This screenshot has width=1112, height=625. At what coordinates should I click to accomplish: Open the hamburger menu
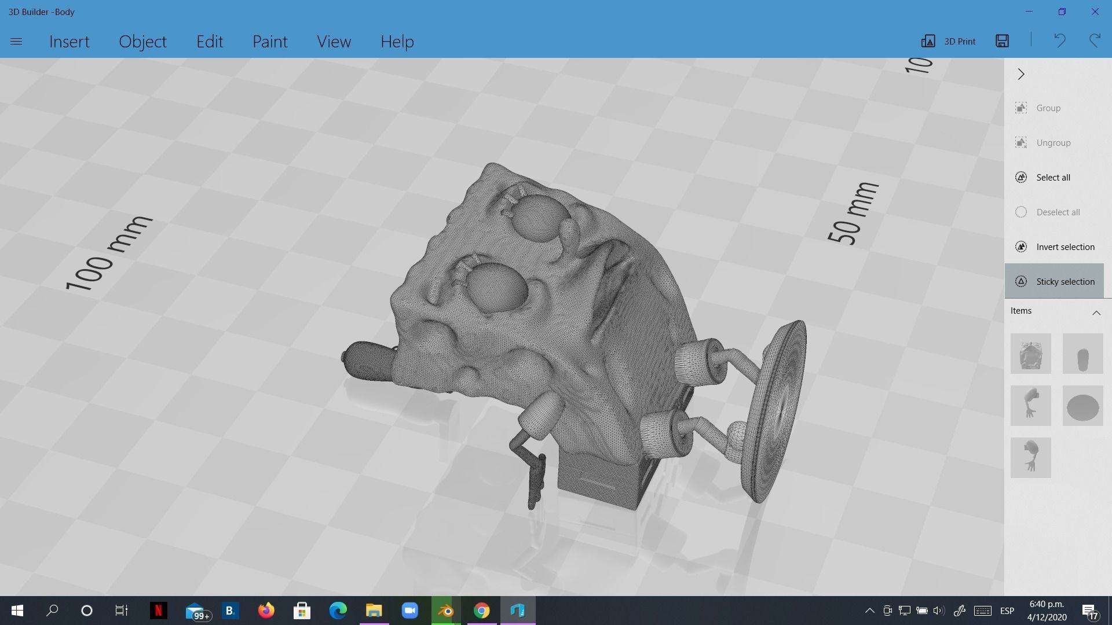coord(16,42)
